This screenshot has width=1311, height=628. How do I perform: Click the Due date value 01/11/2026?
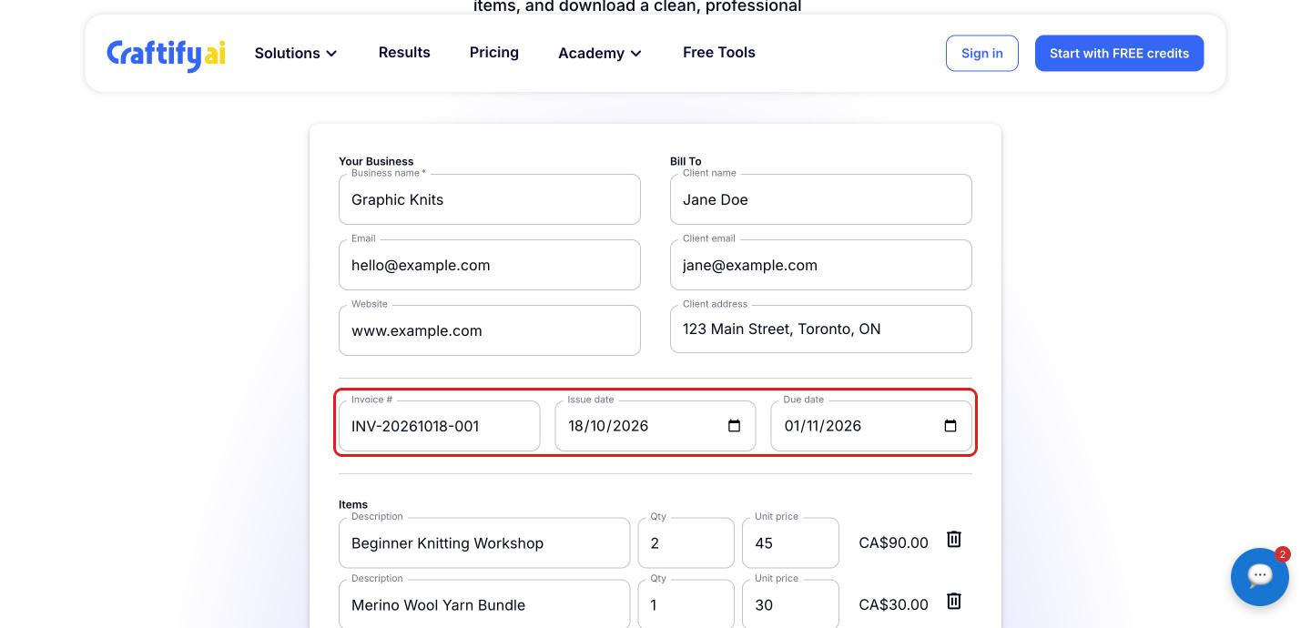point(823,426)
